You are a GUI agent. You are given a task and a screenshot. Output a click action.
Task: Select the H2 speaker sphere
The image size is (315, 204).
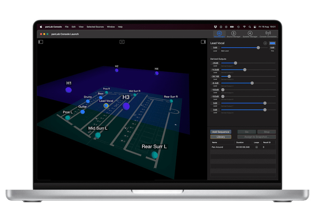pyautogui.click(x=117, y=70)
